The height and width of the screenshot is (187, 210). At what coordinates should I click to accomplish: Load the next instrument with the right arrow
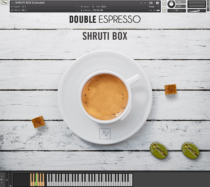(x=145, y=3)
